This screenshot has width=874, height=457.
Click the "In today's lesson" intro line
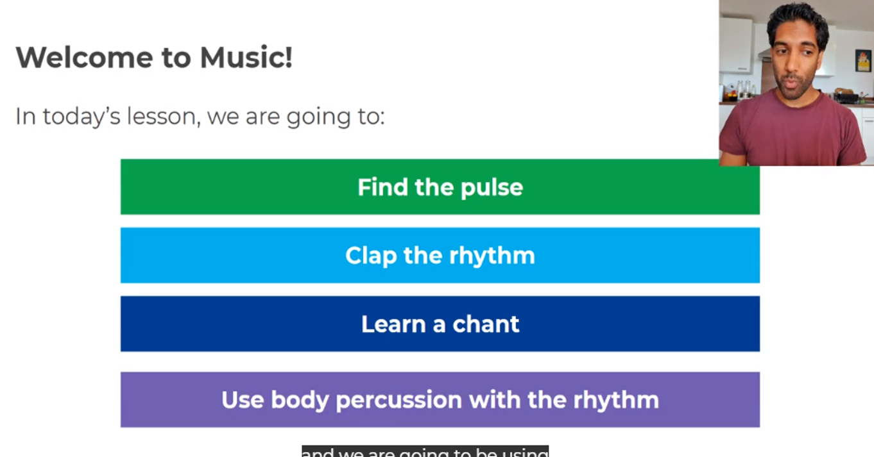click(x=200, y=117)
